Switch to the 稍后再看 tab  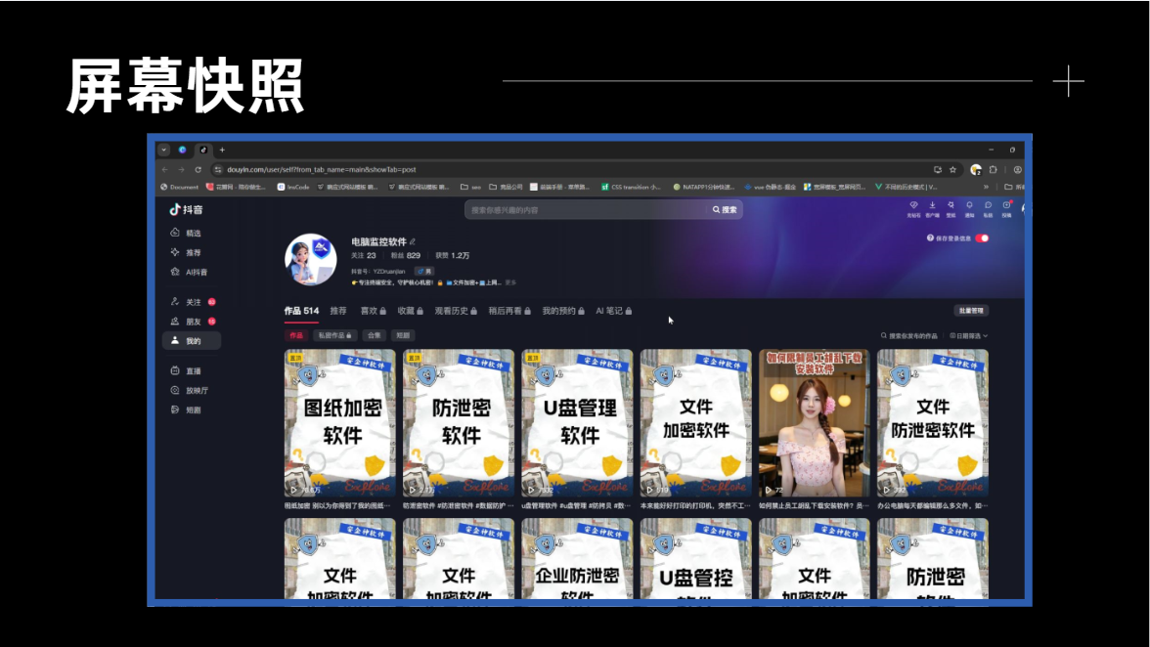click(x=509, y=311)
